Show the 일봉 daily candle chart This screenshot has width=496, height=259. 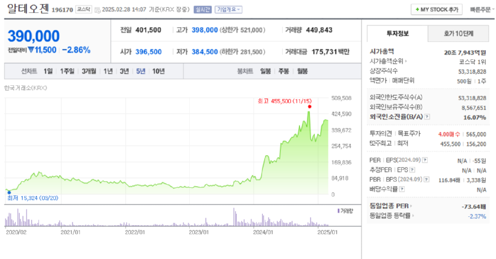[x=265, y=71]
